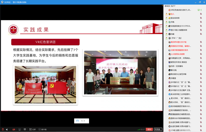This screenshot has height=132, width=206.
Task: Turn on the camera in the bottom toolbar
Action: click(14, 129)
